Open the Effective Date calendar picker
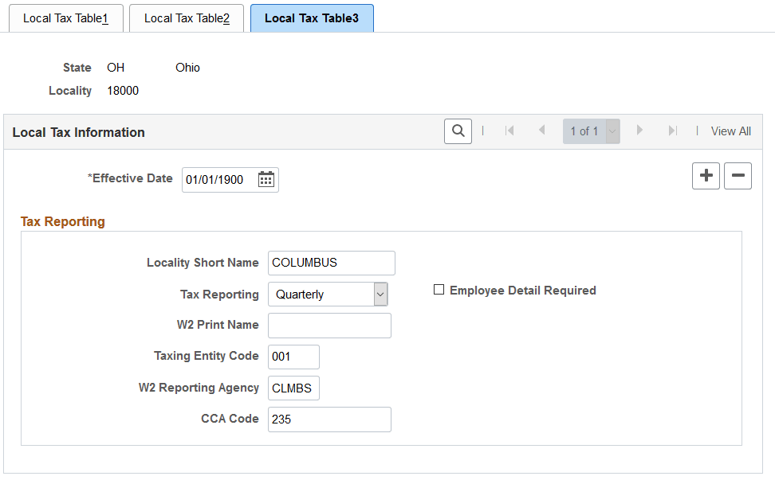Image resolution: width=775 pixels, height=480 pixels. point(266,179)
